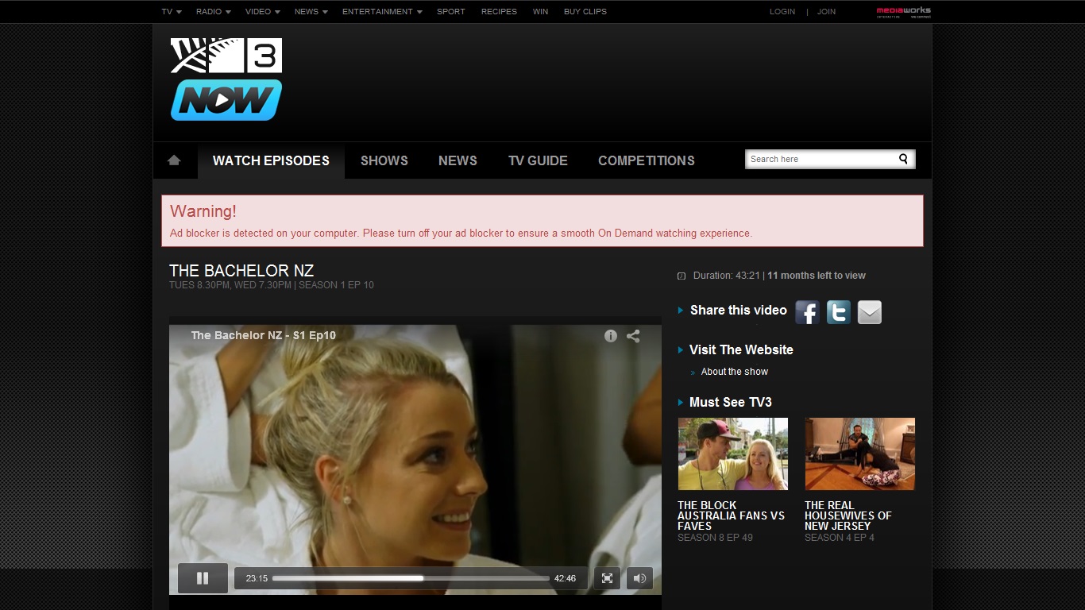The image size is (1085, 610).
Task: Click the Search here input field
Action: click(x=821, y=159)
